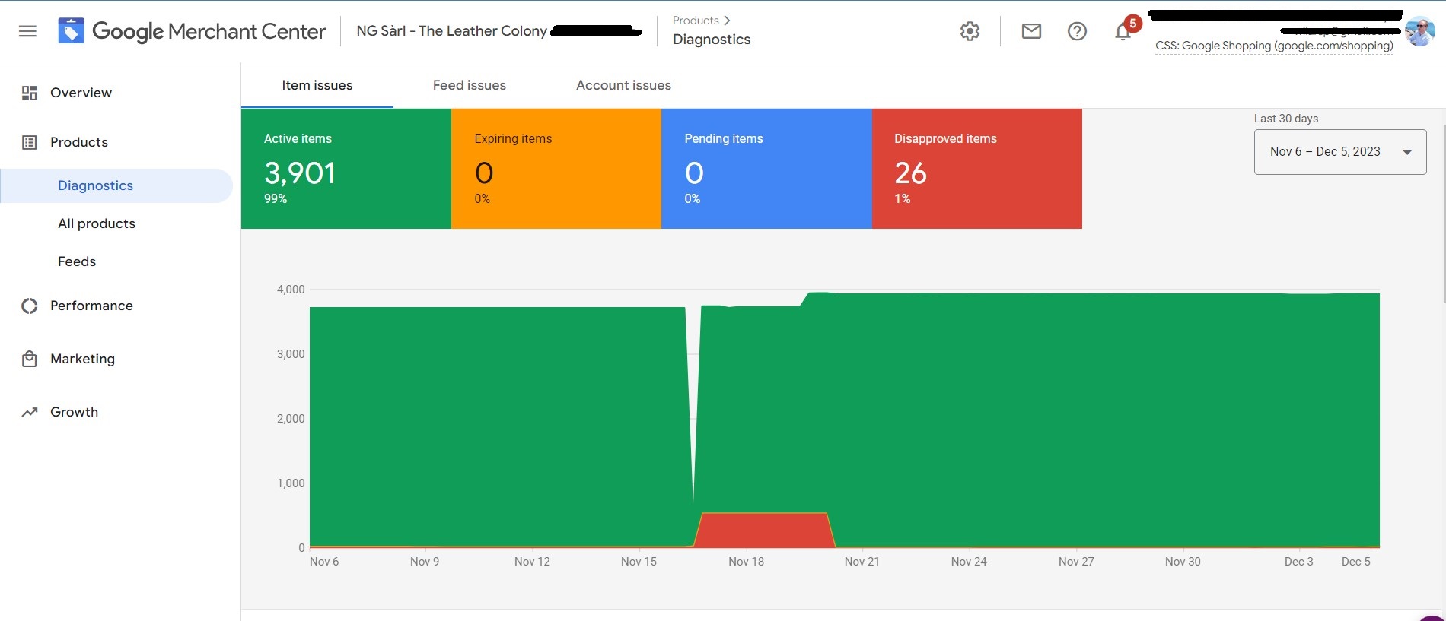Viewport: 1446px width, 621px height.
Task: Click the Products breadcrumb chevron
Action: click(x=727, y=21)
